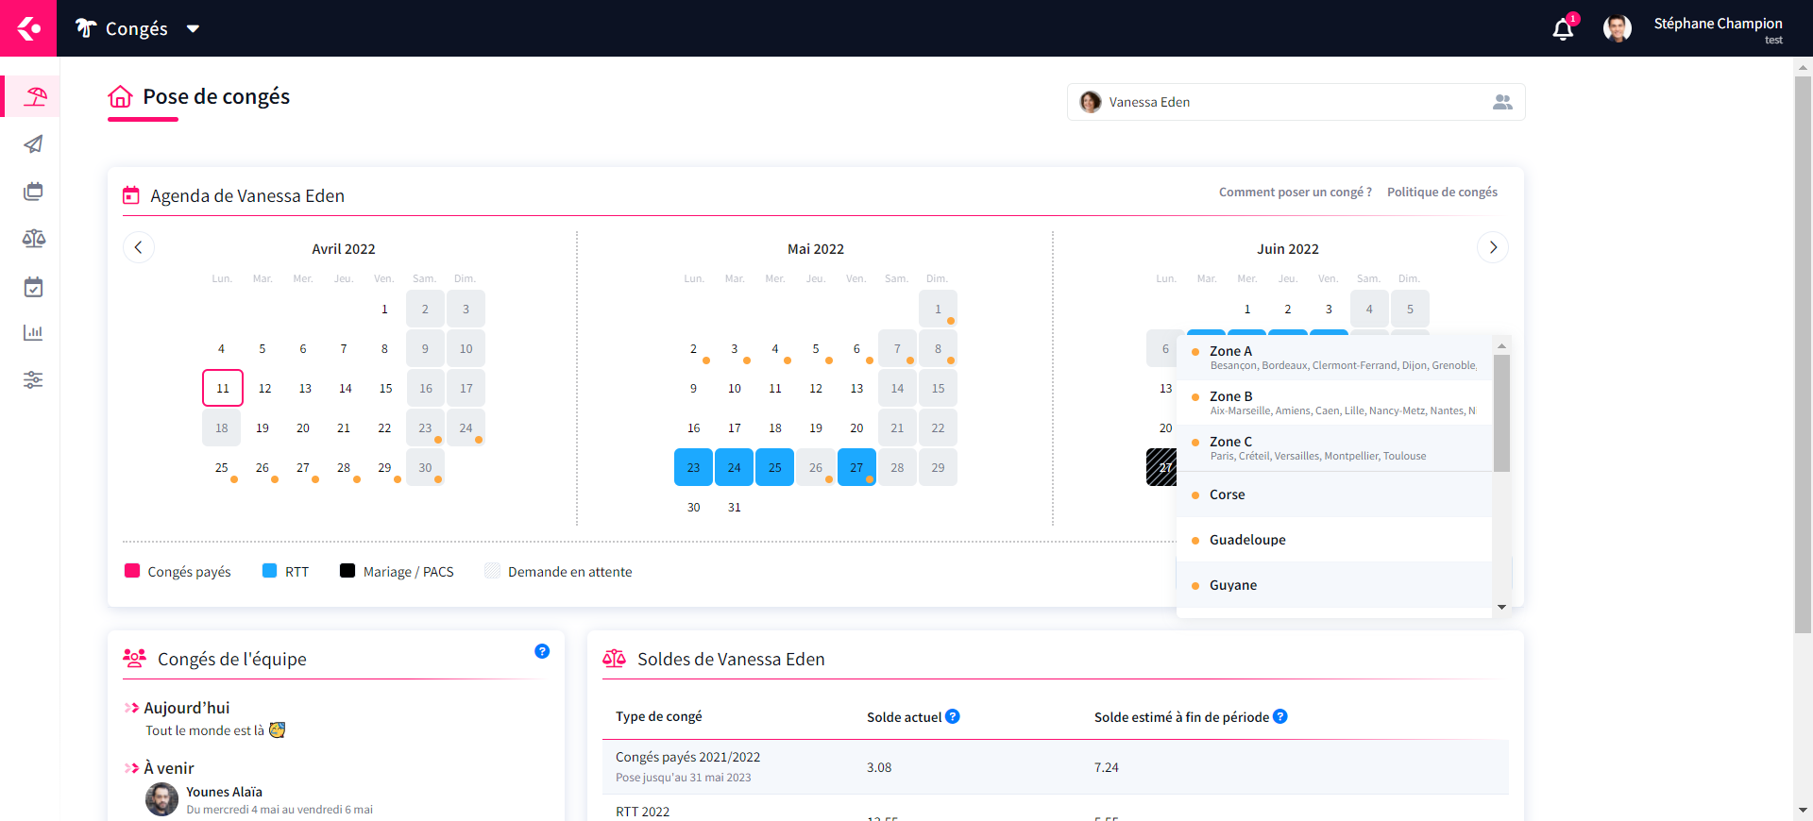Image resolution: width=1813 pixels, height=821 pixels.
Task: Open the calendar check sidebar icon
Action: click(x=33, y=287)
